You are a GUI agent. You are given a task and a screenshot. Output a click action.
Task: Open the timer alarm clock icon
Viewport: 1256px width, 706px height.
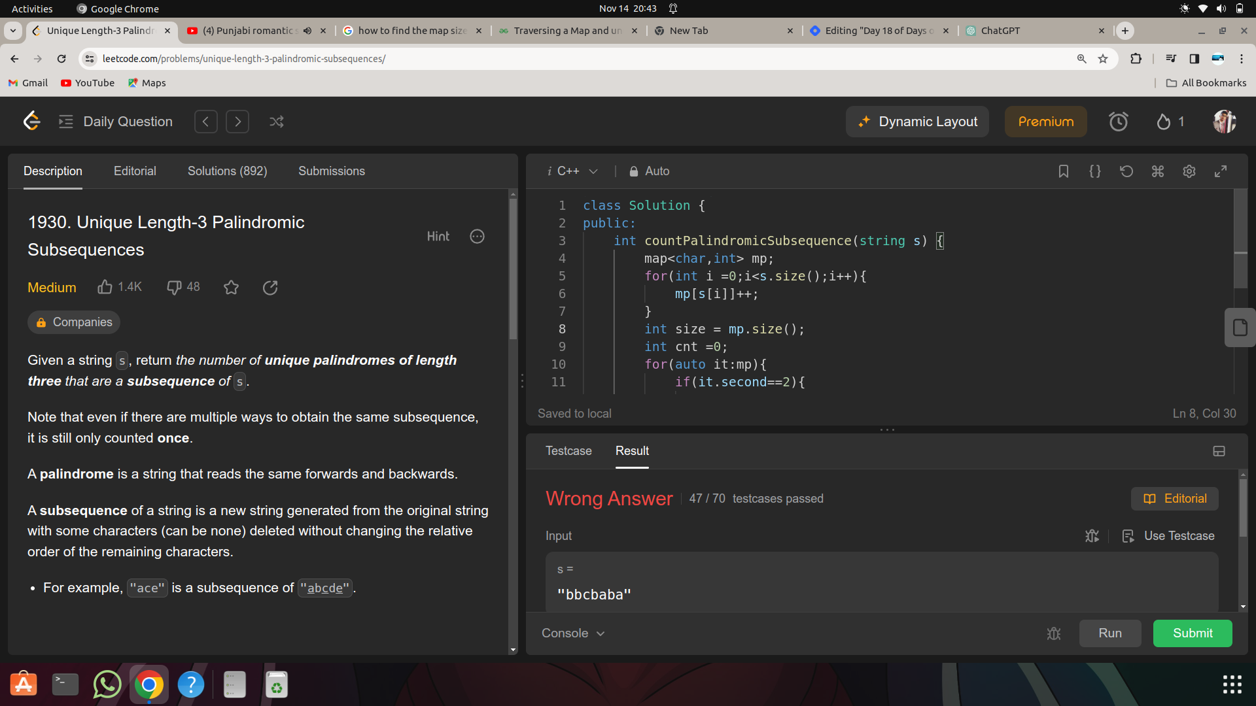coord(1118,122)
